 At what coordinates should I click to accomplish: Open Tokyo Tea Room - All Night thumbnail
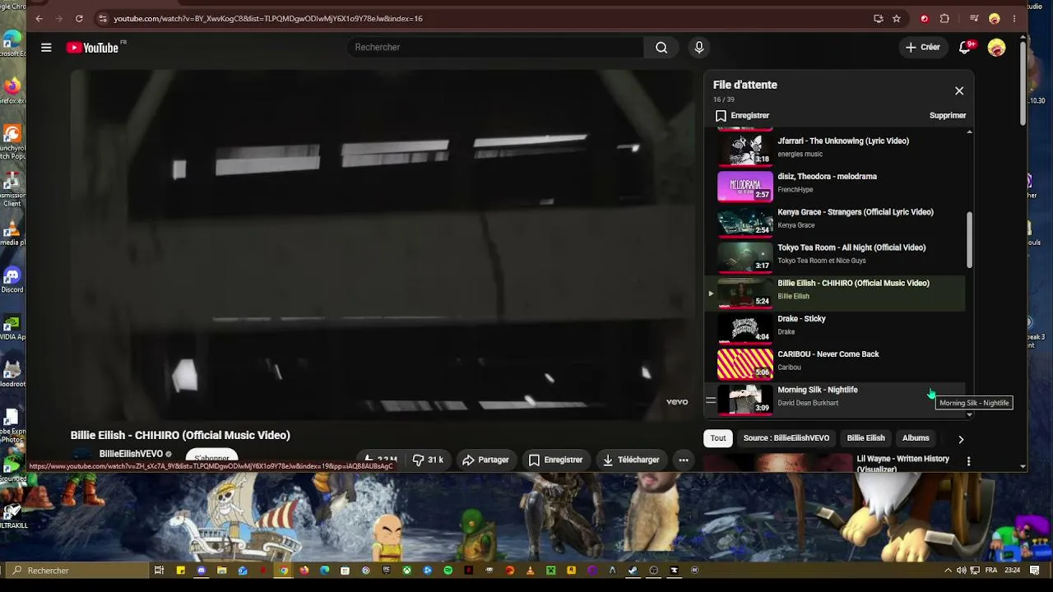pos(745,257)
